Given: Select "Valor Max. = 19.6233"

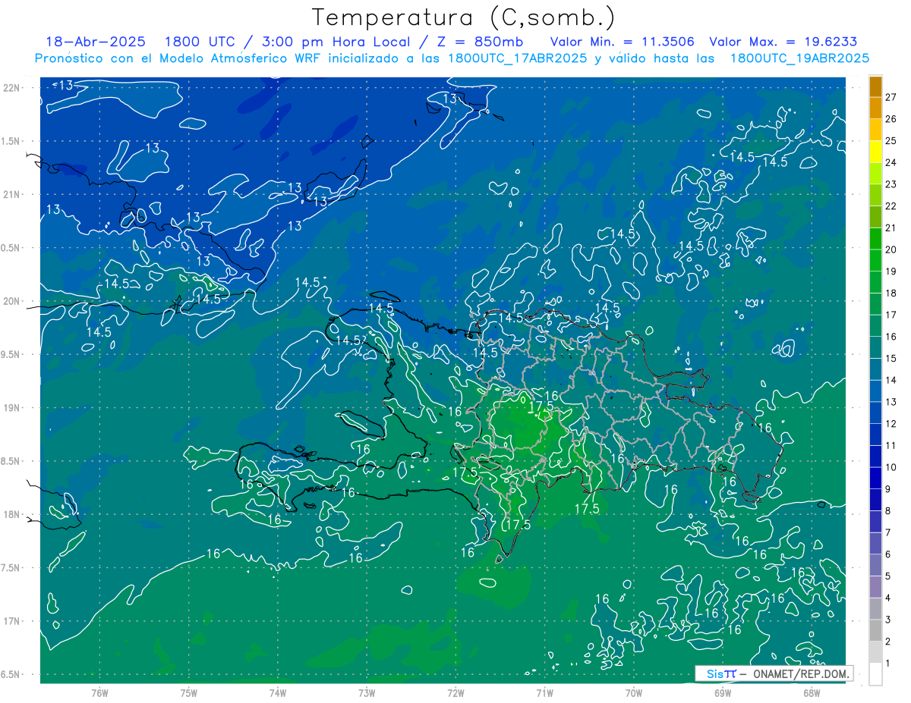Looking at the screenshot, I should 783,42.
